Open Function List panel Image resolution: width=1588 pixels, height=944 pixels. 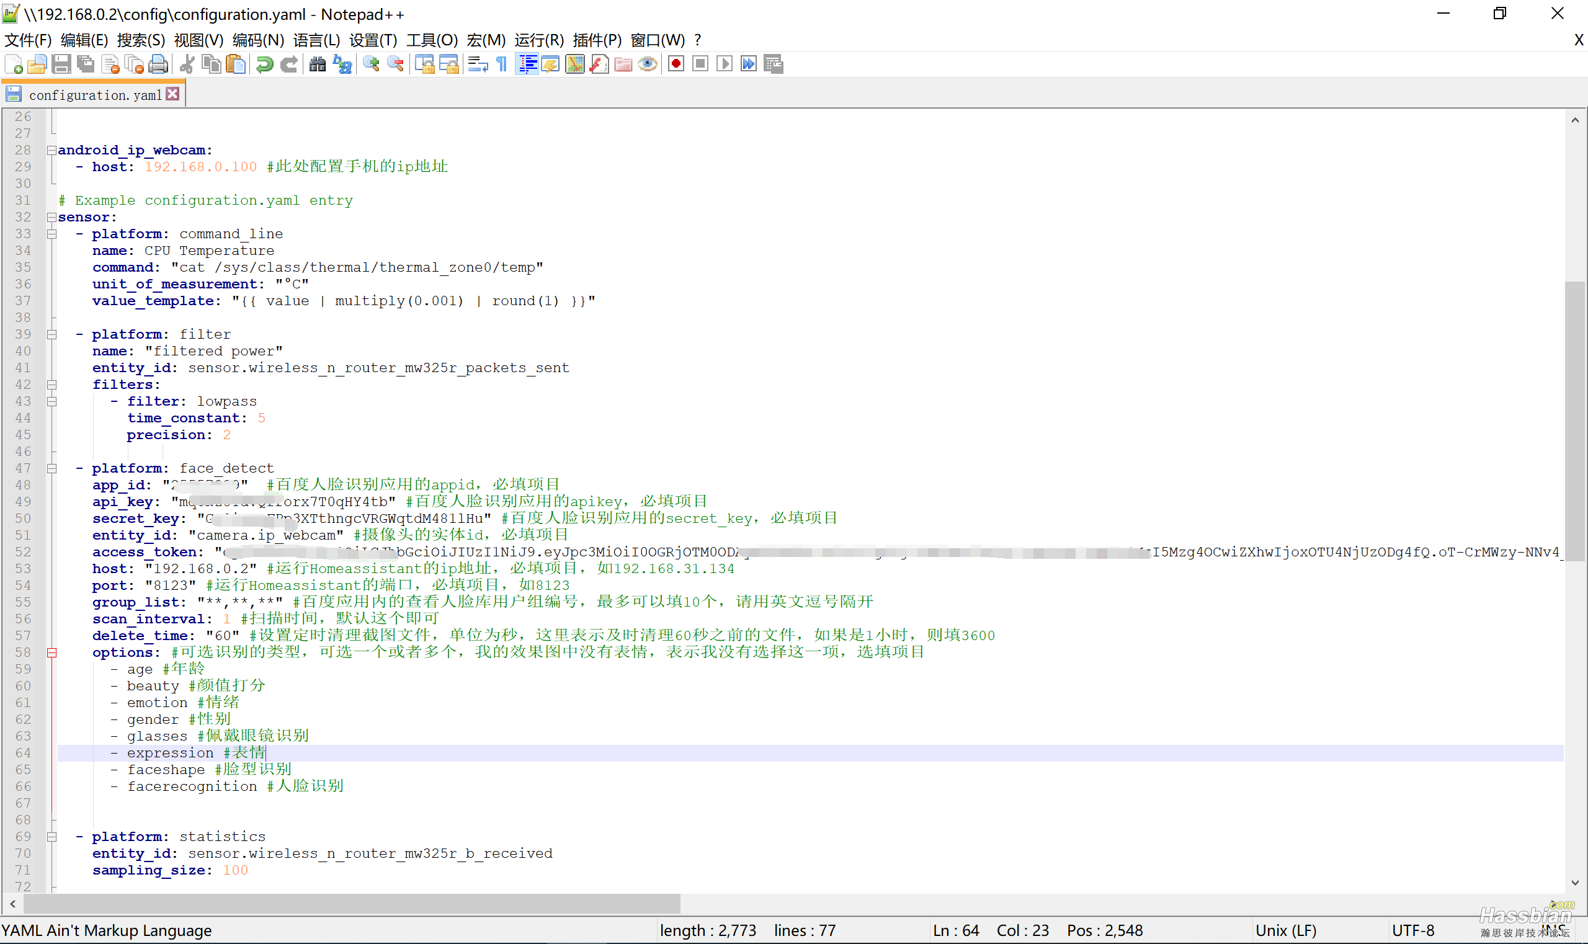point(599,65)
